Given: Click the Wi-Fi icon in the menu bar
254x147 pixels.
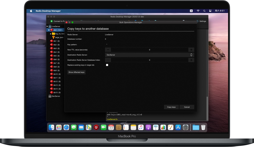Looking at the screenshot, I should [198, 11].
